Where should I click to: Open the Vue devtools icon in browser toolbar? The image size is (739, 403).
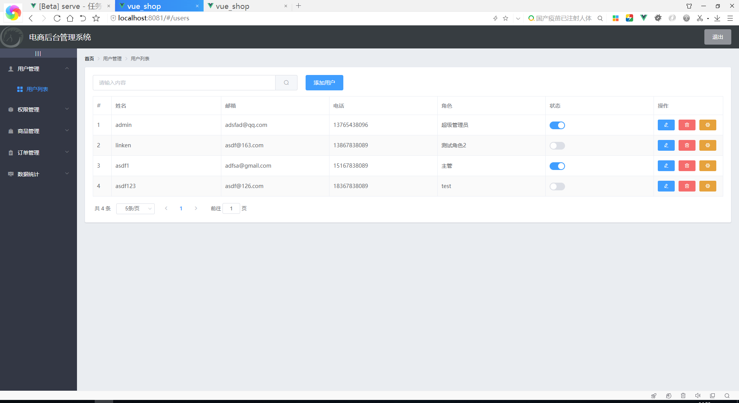tap(644, 18)
